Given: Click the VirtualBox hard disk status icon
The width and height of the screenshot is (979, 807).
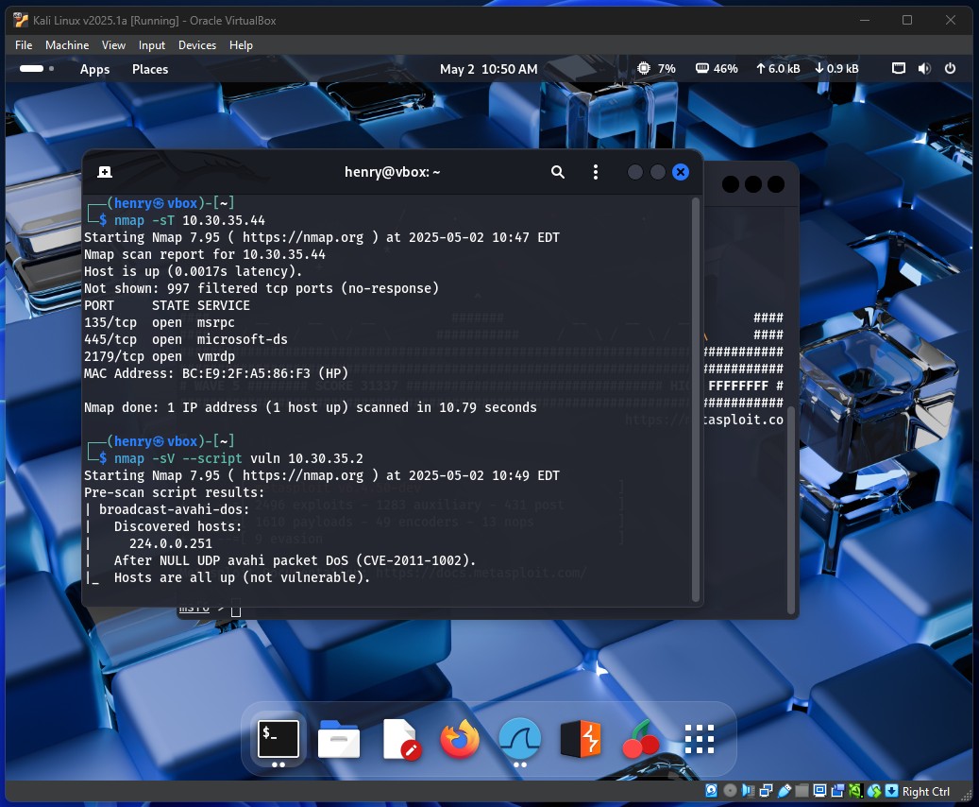Looking at the screenshot, I should tap(711, 791).
